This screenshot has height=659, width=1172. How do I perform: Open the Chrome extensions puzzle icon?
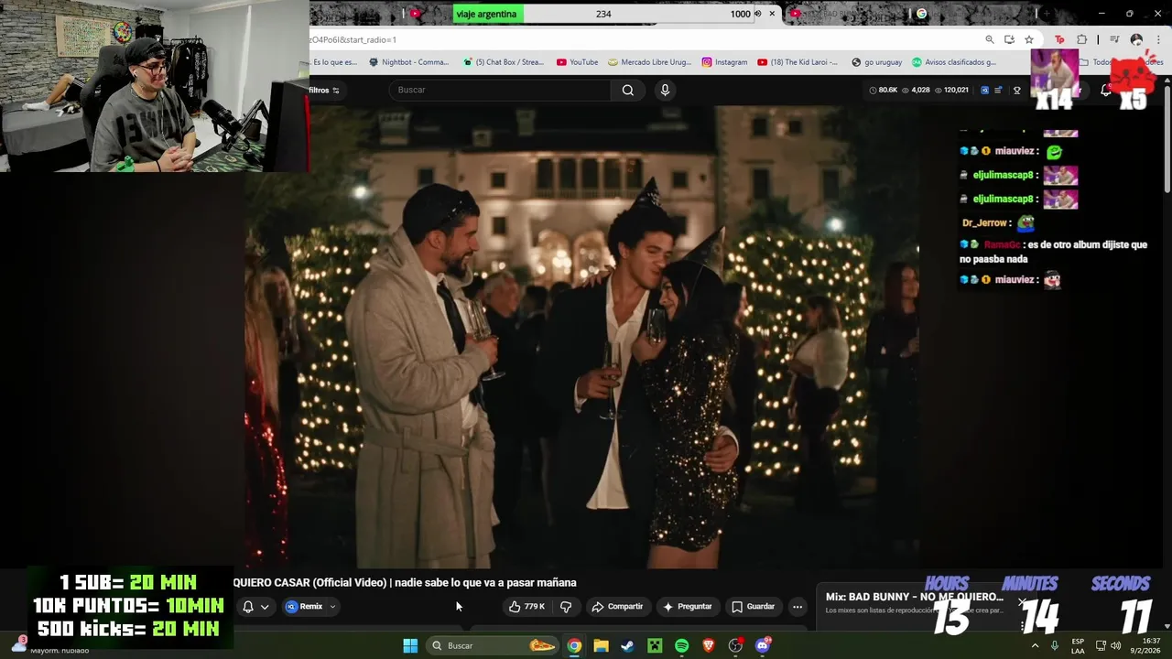1082,39
